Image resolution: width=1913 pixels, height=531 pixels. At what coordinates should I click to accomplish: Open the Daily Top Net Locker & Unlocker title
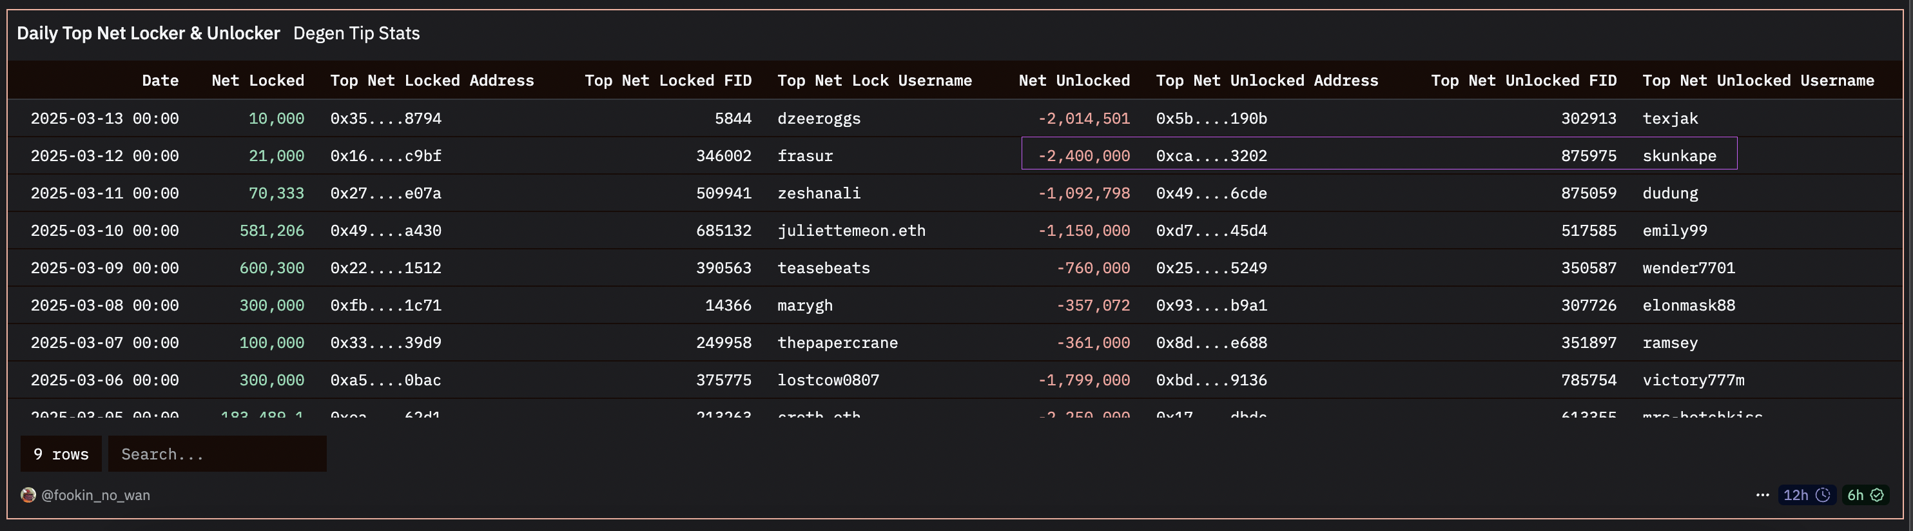(x=148, y=34)
